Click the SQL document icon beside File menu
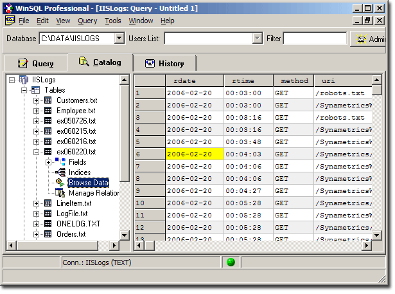 point(10,21)
